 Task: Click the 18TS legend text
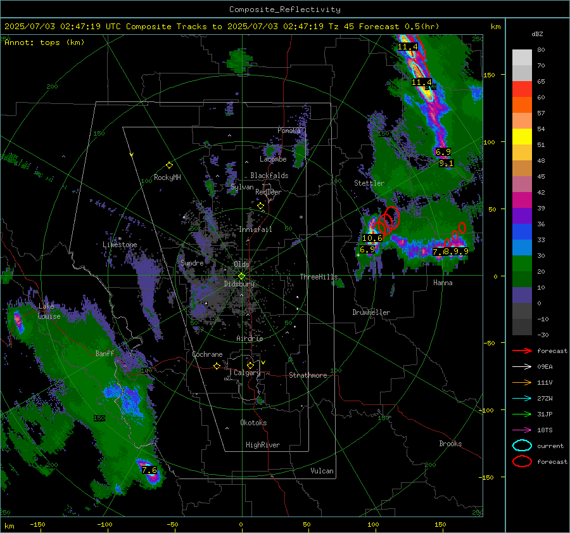click(x=545, y=430)
